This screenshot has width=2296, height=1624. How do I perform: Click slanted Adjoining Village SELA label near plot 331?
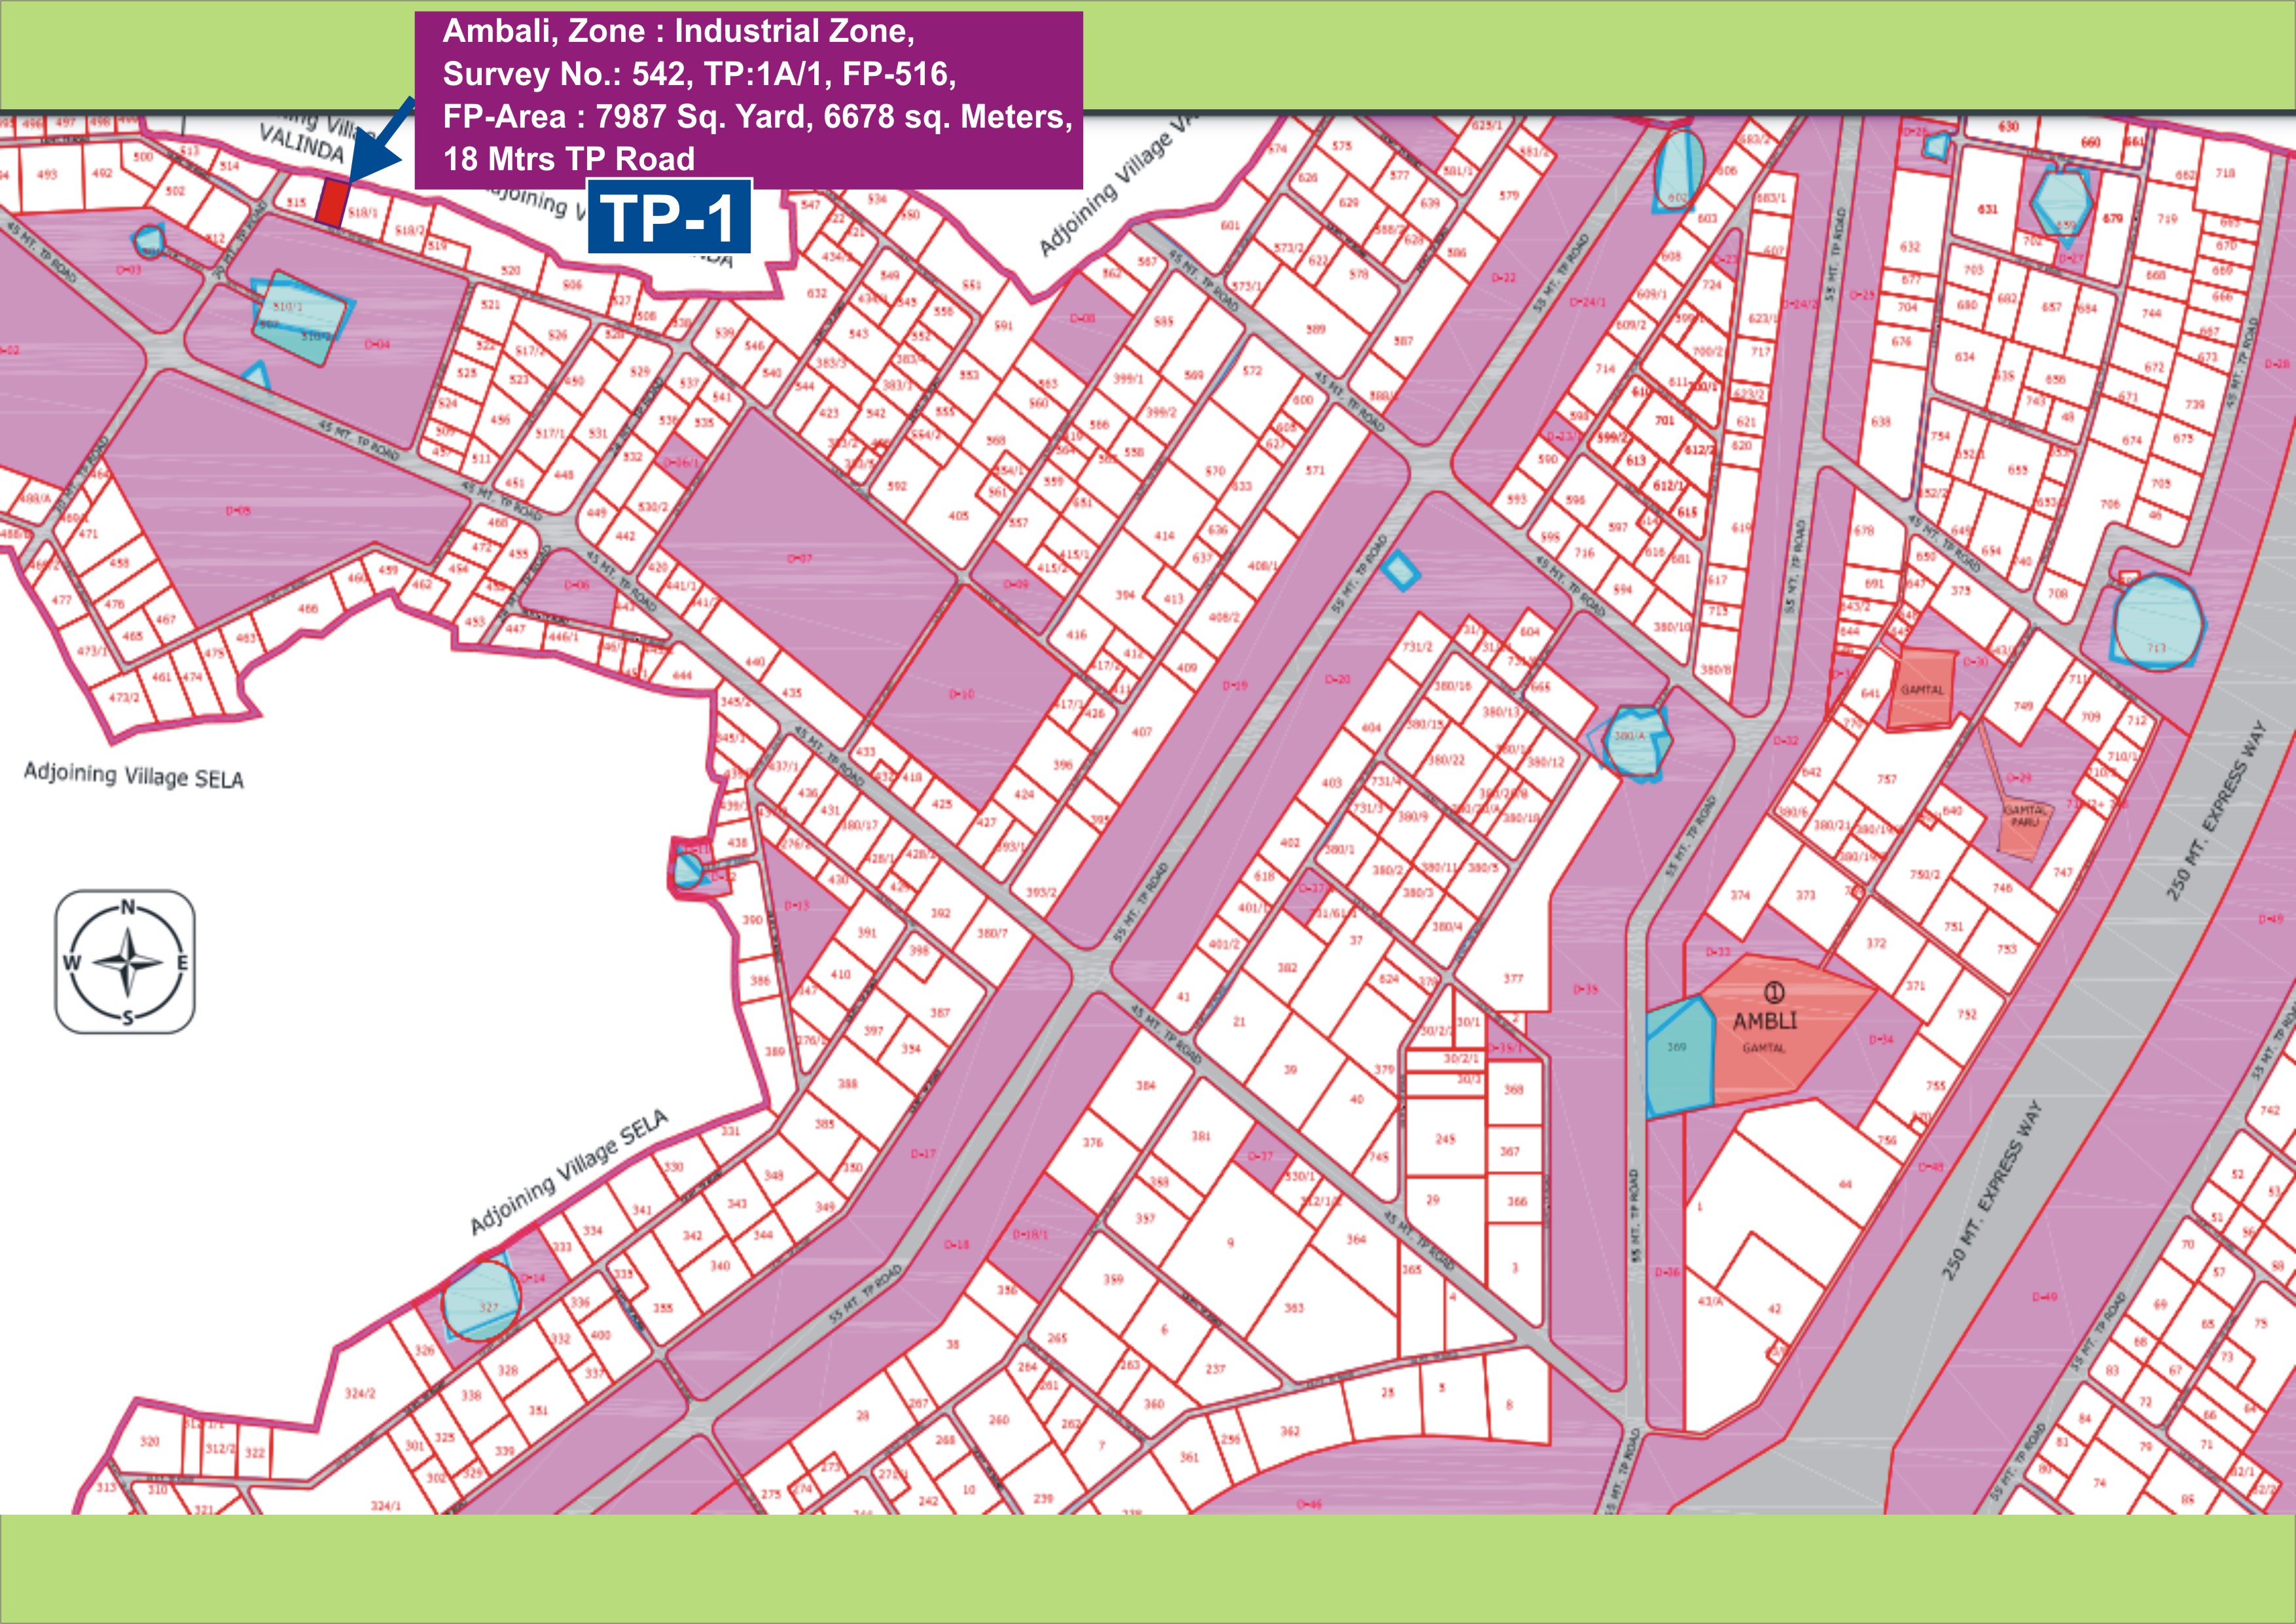[569, 1172]
